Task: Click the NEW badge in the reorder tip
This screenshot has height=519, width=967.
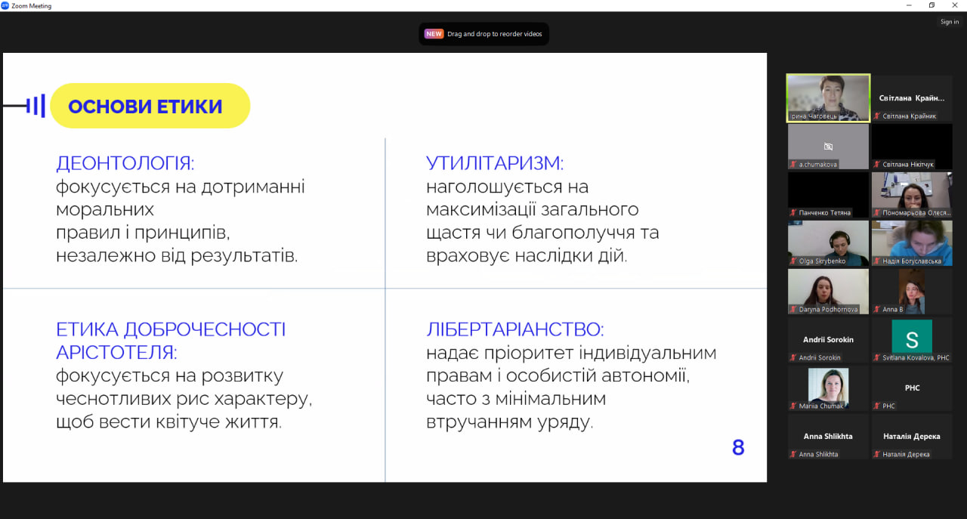Action: [434, 34]
